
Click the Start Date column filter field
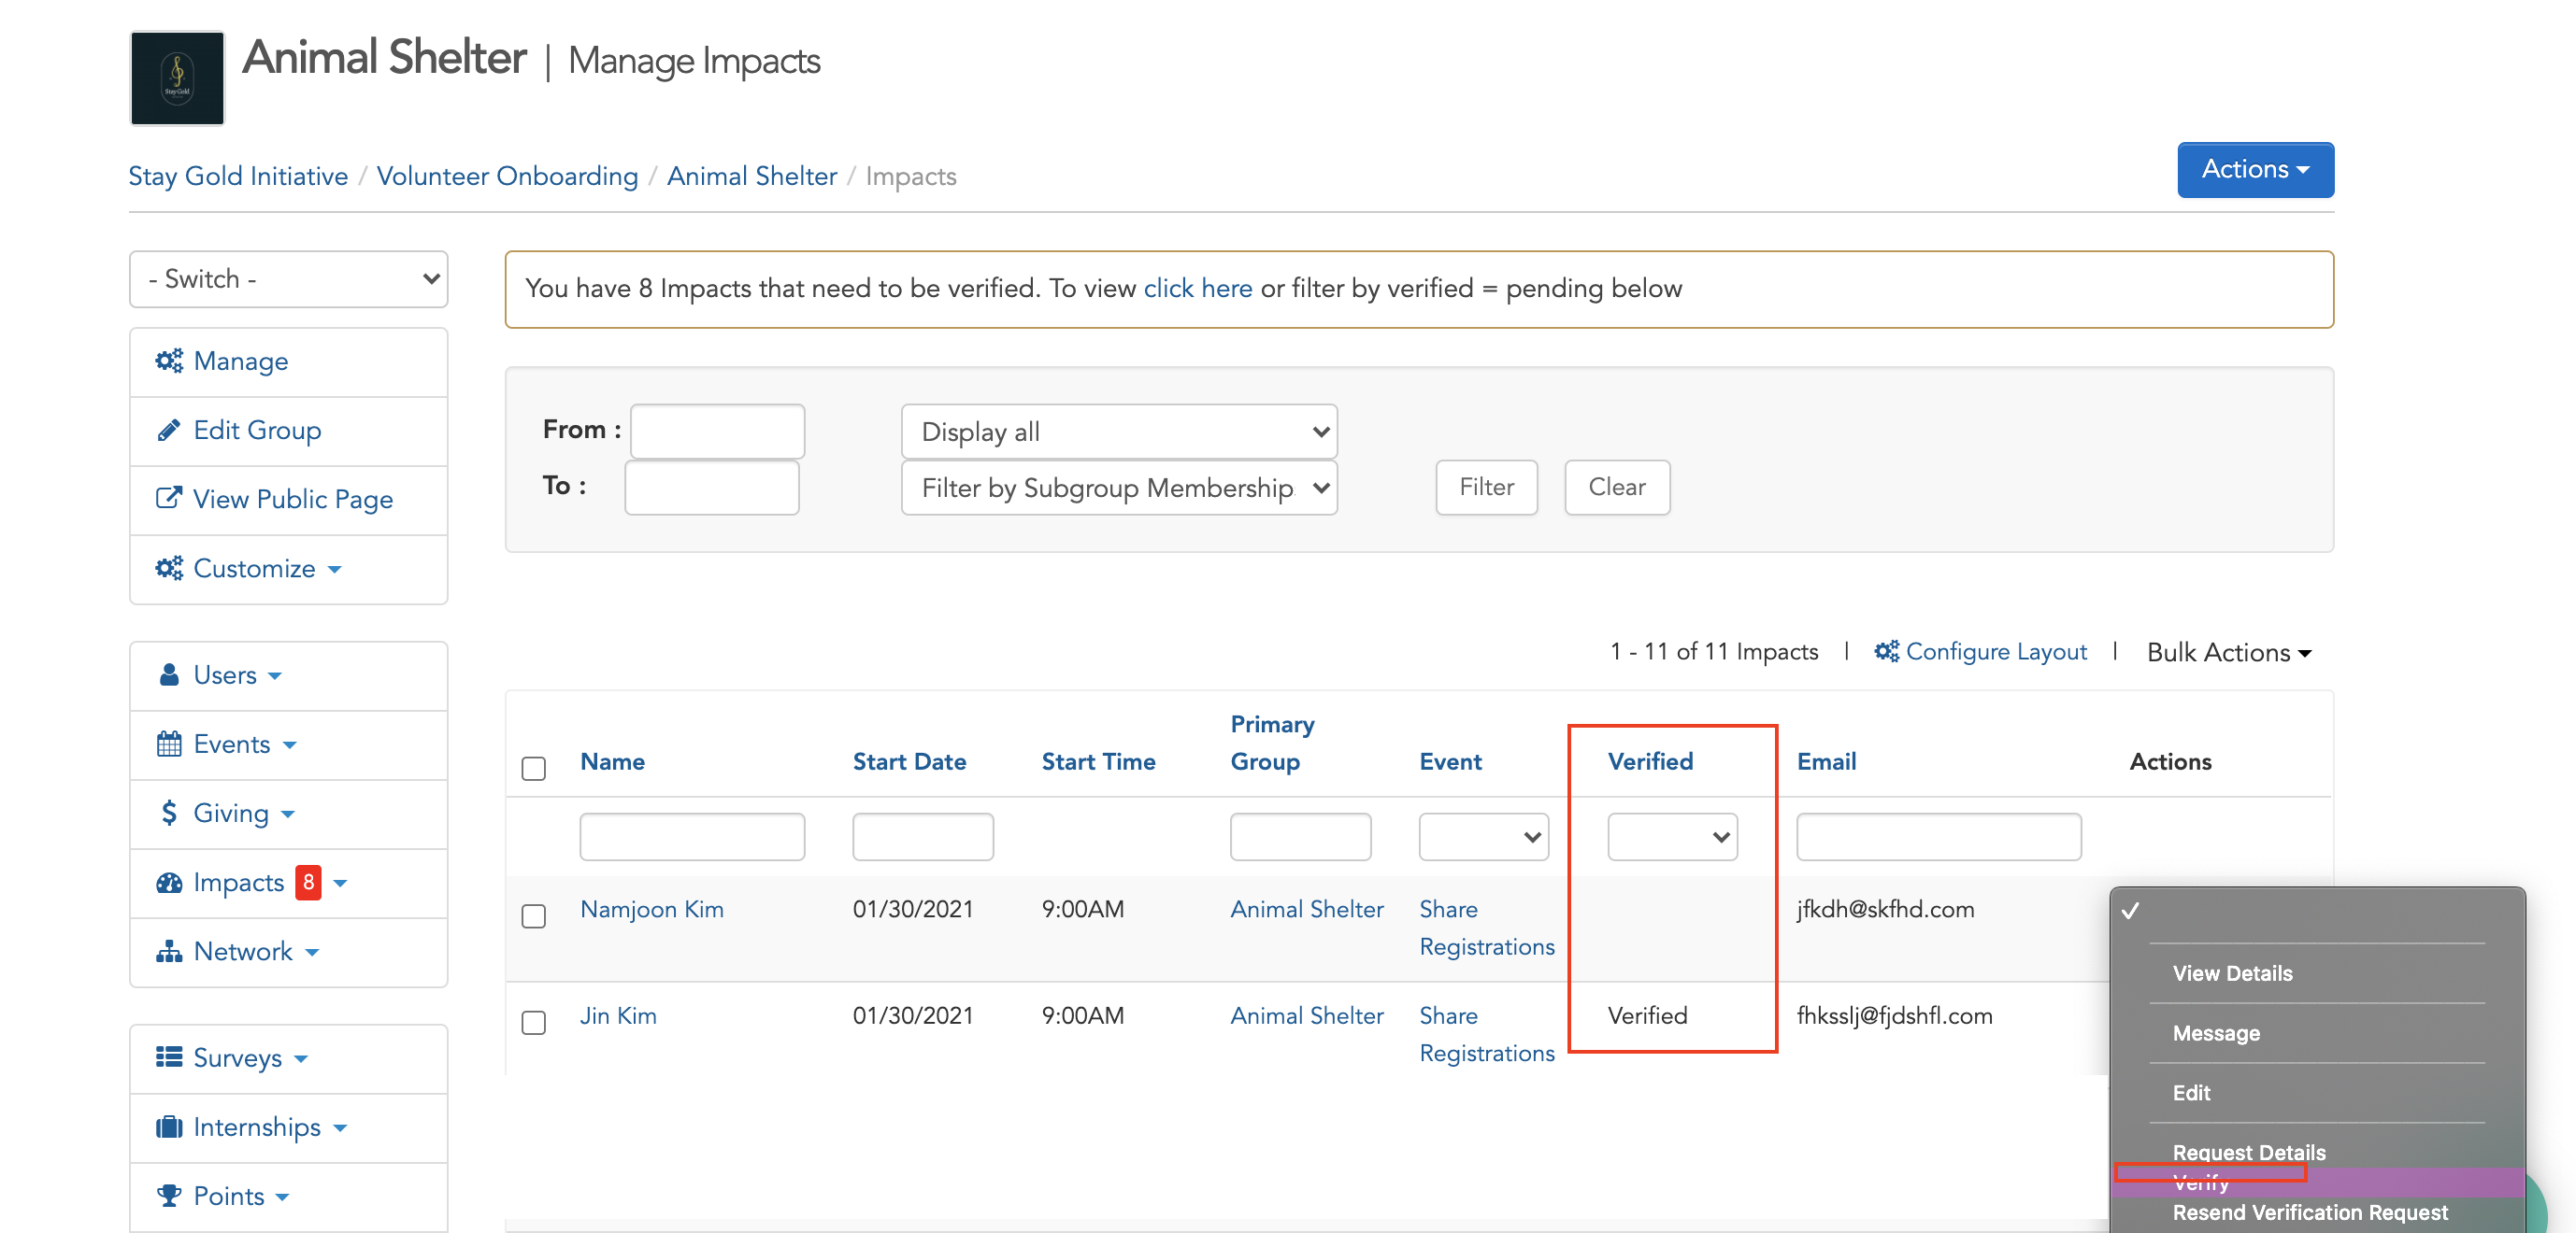click(x=923, y=836)
